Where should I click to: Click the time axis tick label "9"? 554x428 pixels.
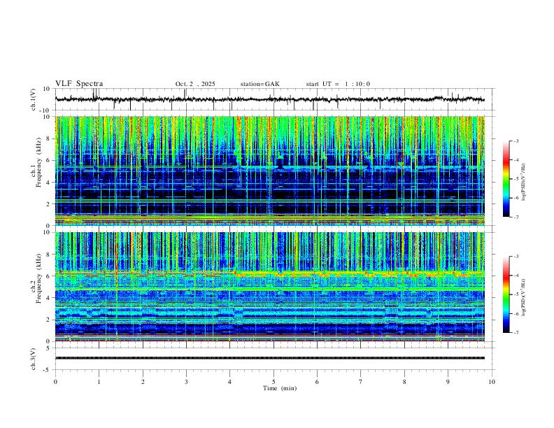coord(448,382)
